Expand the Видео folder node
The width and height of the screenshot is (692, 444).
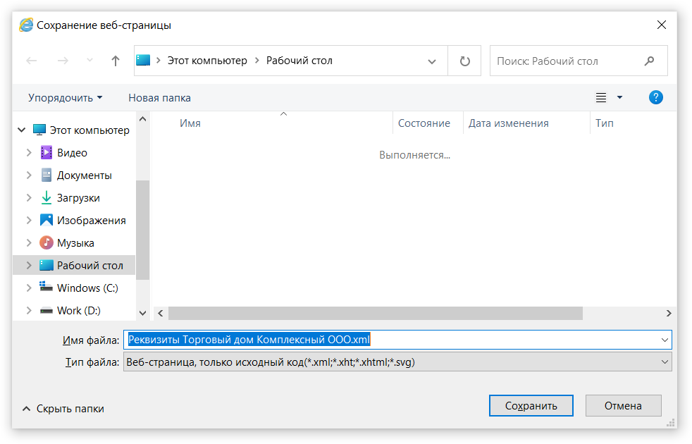coord(29,153)
